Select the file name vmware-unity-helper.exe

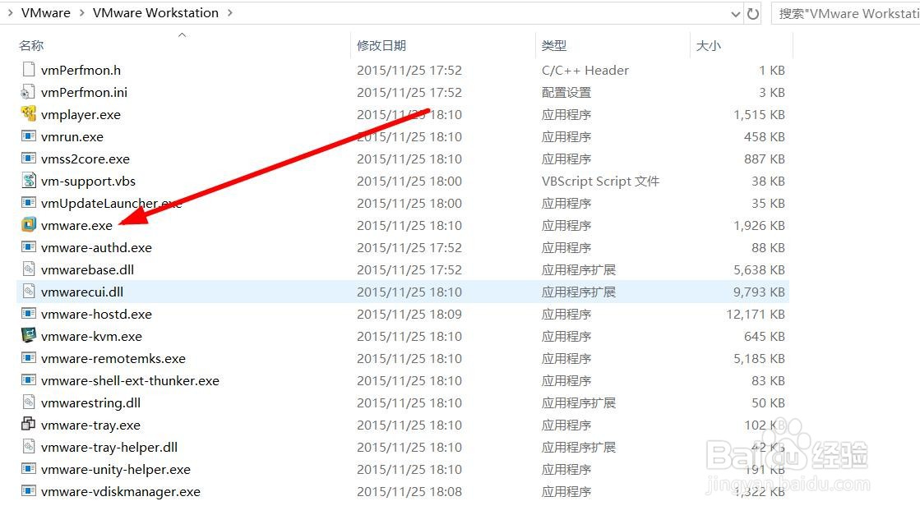[116, 470]
